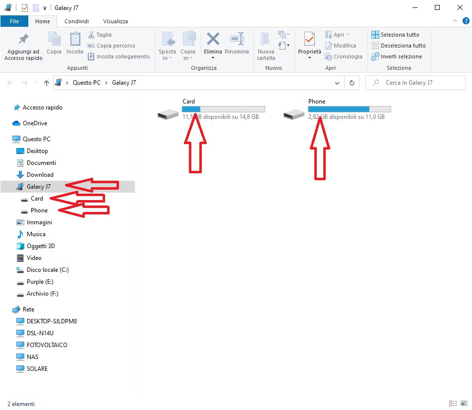The image size is (472, 410).
Task: Open the address bar history dropdown
Action: pyautogui.click(x=337, y=83)
